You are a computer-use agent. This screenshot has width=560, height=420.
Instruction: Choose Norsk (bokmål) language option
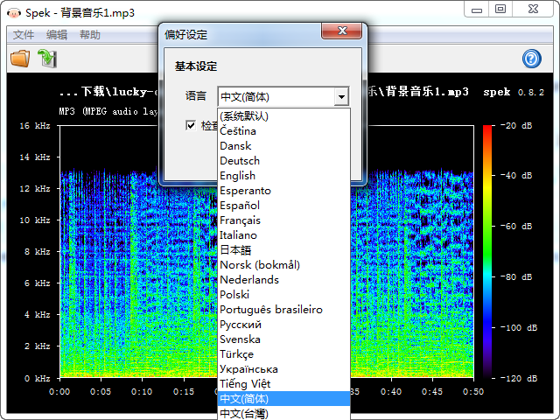pyautogui.click(x=283, y=265)
